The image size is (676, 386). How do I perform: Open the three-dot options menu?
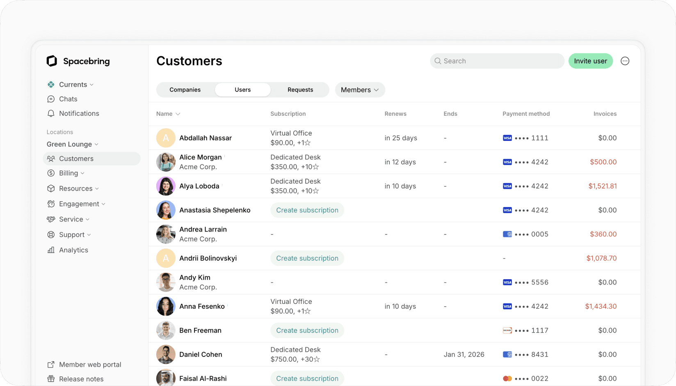coord(625,61)
